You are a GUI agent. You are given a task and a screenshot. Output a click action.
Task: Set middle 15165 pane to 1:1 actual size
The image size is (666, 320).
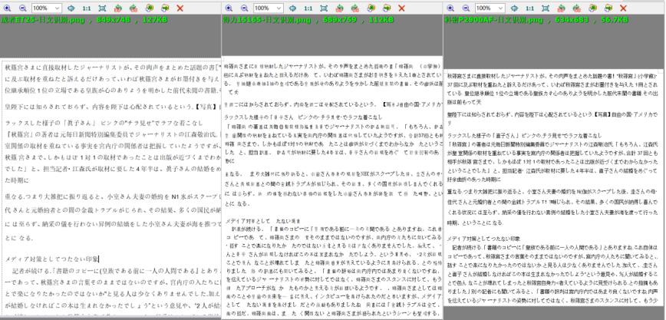[x=308, y=8]
